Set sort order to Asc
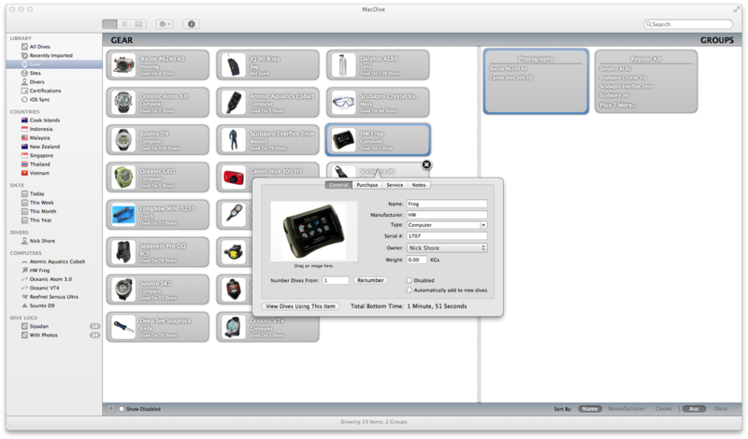The width and height of the screenshot is (748, 439). (x=694, y=409)
